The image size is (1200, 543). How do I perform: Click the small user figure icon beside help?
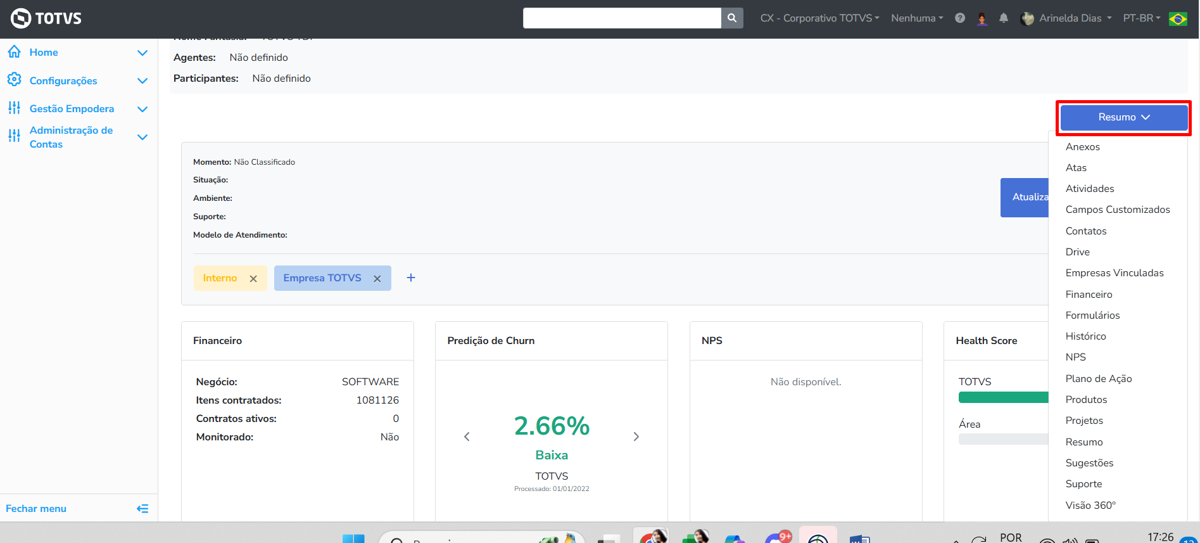click(x=982, y=18)
